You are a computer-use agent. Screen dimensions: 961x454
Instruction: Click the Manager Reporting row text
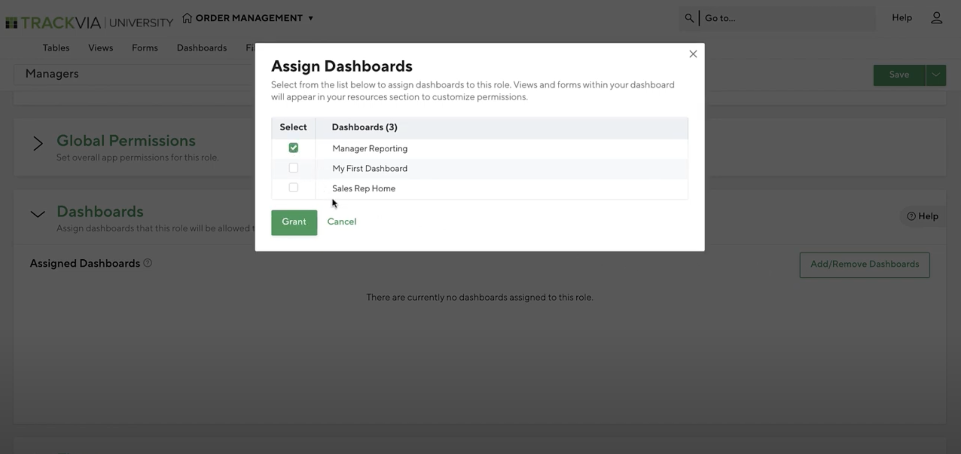point(370,149)
